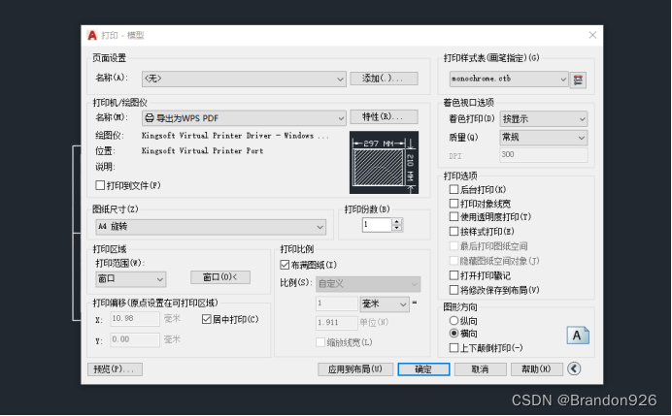The height and width of the screenshot is (416, 672).
Task: Click 窗口(O)< button
Action: click(x=220, y=277)
